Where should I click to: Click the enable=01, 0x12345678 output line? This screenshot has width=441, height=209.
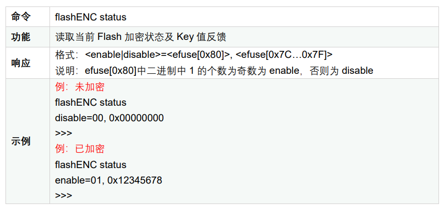point(108,180)
